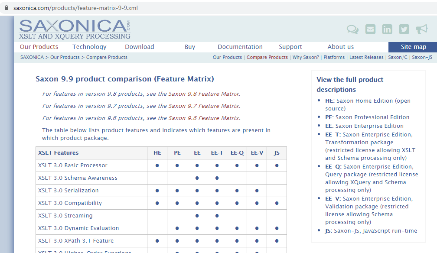Open the Our Products menu
The height and width of the screenshot is (253, 437).
click(x=39, y=47)
